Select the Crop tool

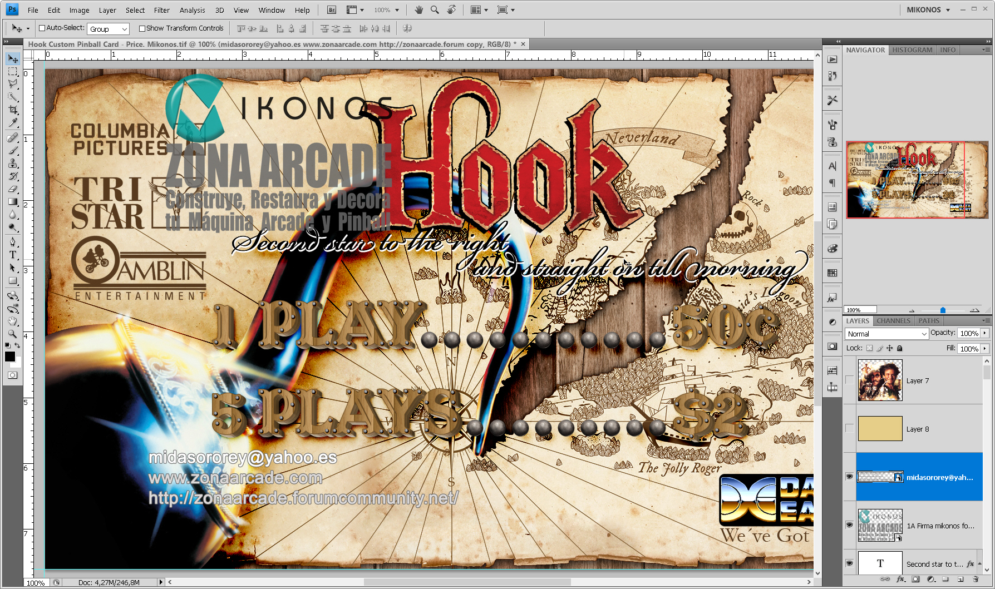click(x=12, y=109)
